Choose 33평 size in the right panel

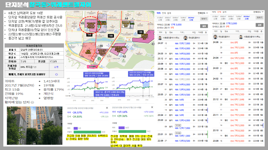click(x=247, y=17)
